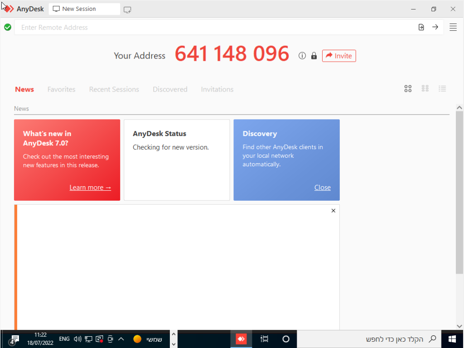The width and height of the screenshot is (464, 348).
Task: Click the AnyDesk Status card
Action: point(177,160)
